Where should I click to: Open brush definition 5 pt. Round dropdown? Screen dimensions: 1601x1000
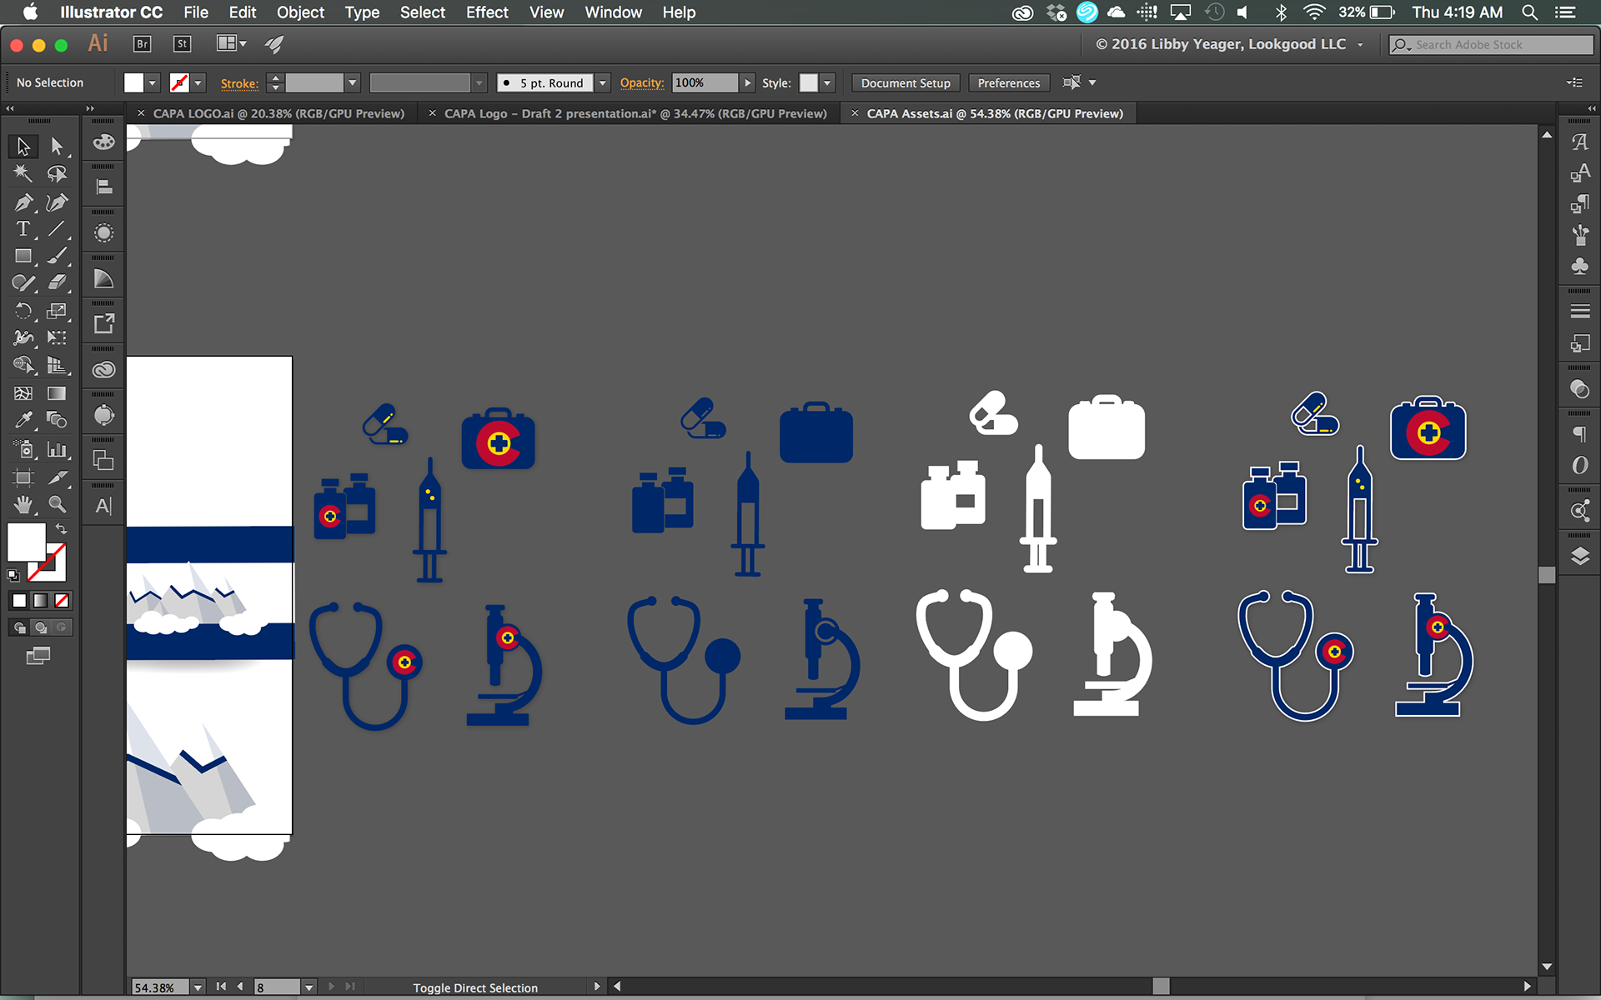tap(603, 82)
